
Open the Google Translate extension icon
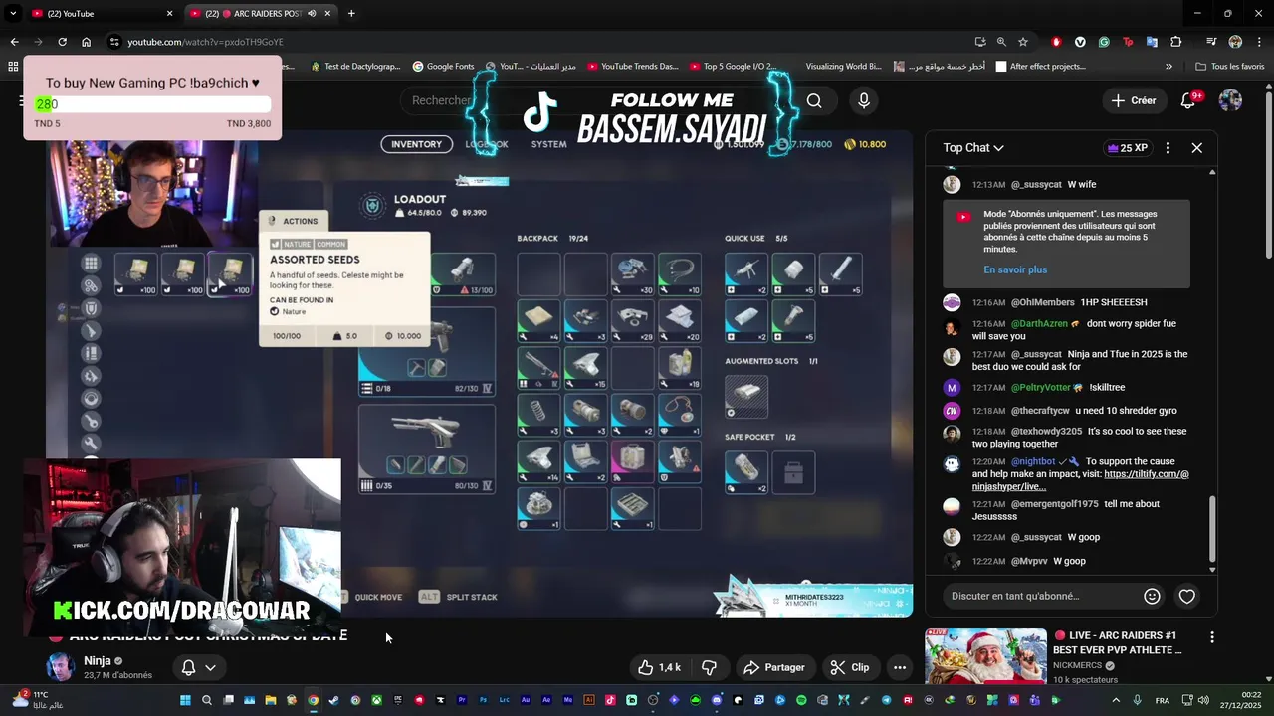click(x=1152, y=42)
